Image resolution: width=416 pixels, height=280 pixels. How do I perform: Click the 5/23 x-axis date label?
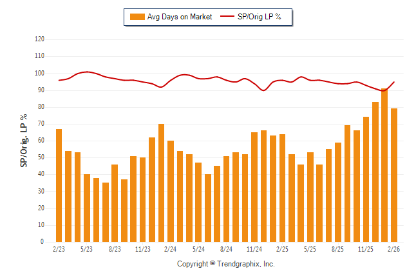[x=86, y=249]
